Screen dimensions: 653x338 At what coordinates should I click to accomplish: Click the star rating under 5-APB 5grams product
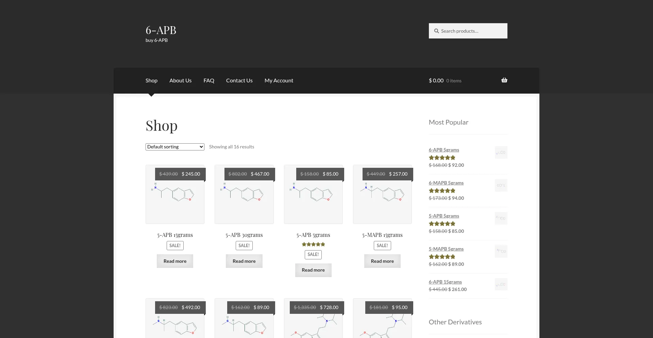coord(313,244)
